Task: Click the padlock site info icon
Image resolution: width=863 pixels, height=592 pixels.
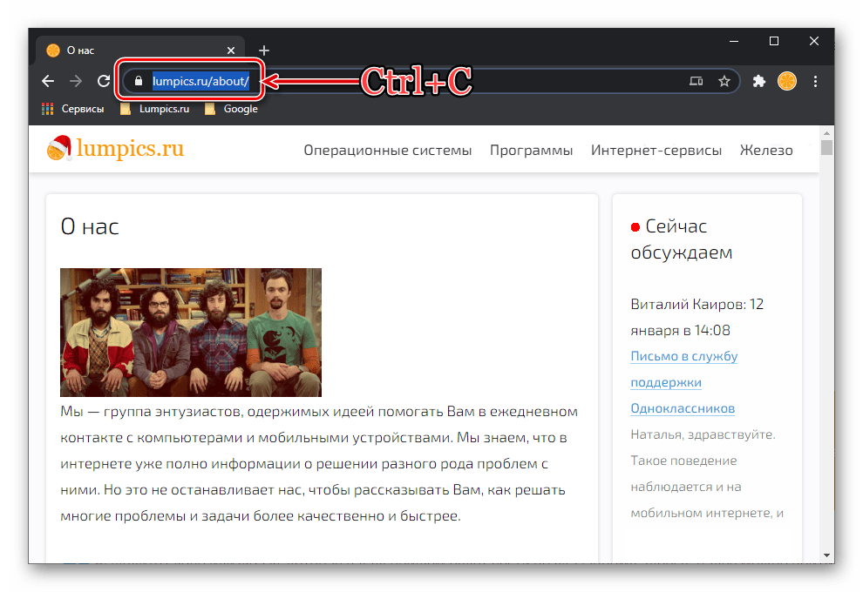Action: pyautogui.click(x=139, y=81)
